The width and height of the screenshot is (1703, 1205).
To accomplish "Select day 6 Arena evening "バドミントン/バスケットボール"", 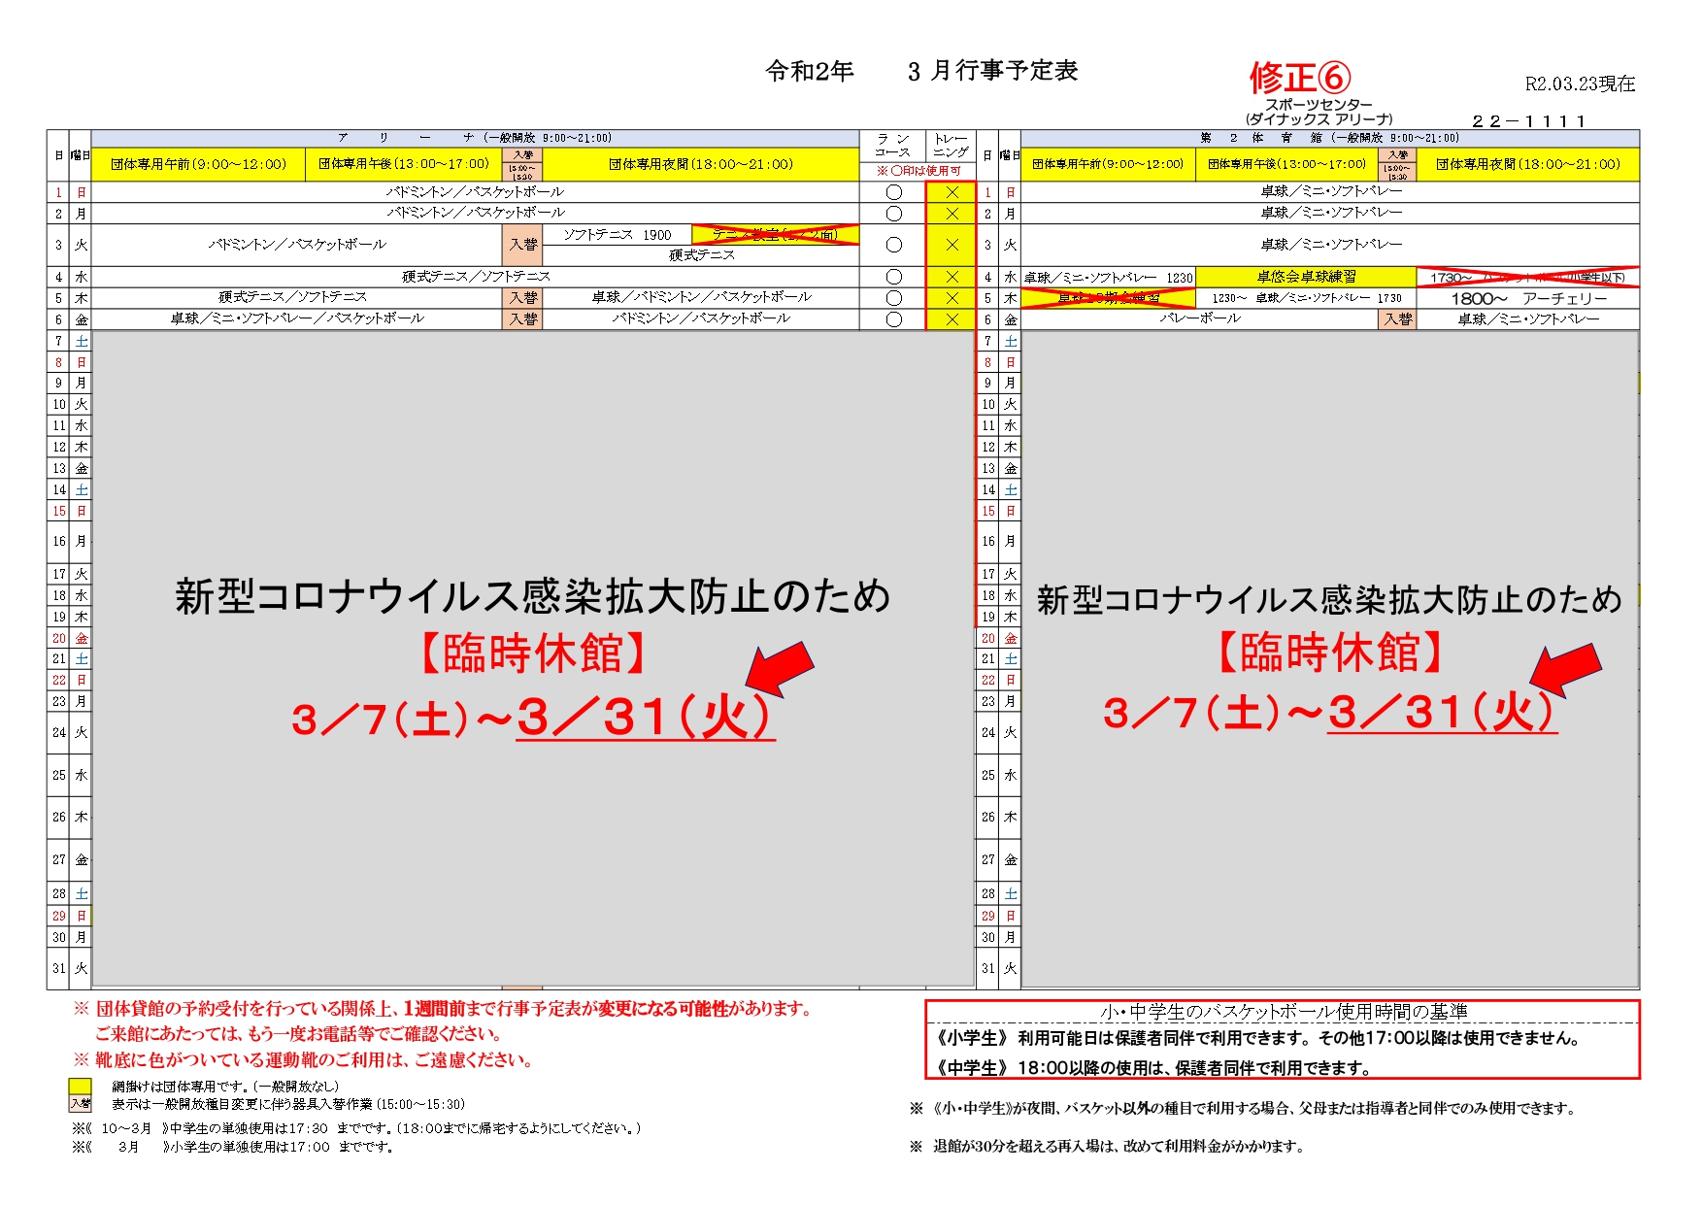I will (701, 318).
